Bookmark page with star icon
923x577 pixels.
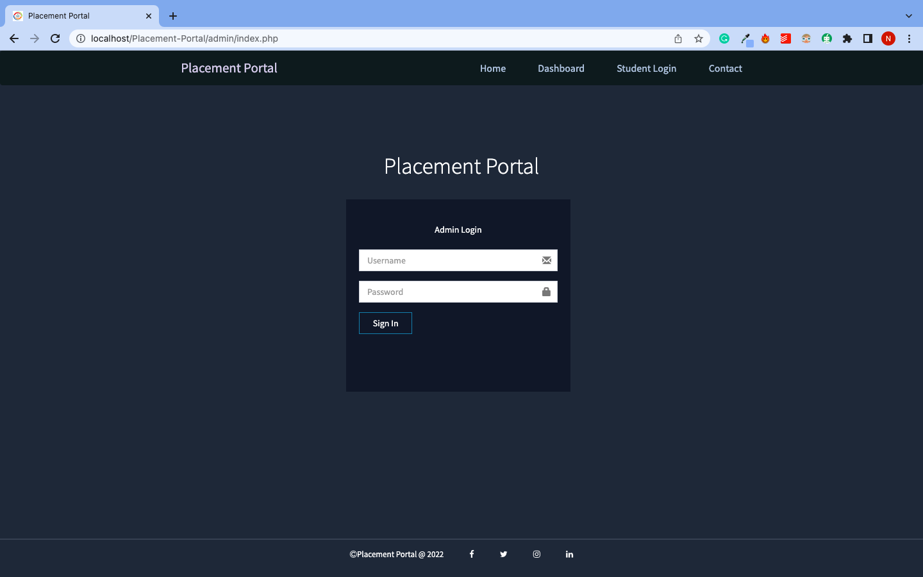(x=699, y=38)
